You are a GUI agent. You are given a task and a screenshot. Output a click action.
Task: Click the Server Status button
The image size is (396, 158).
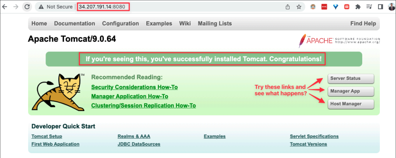[351, 79]
